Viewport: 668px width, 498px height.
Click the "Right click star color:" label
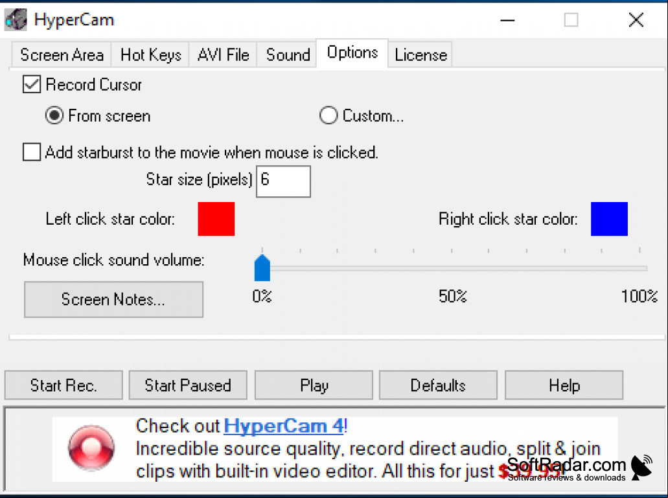coord(508,219)
